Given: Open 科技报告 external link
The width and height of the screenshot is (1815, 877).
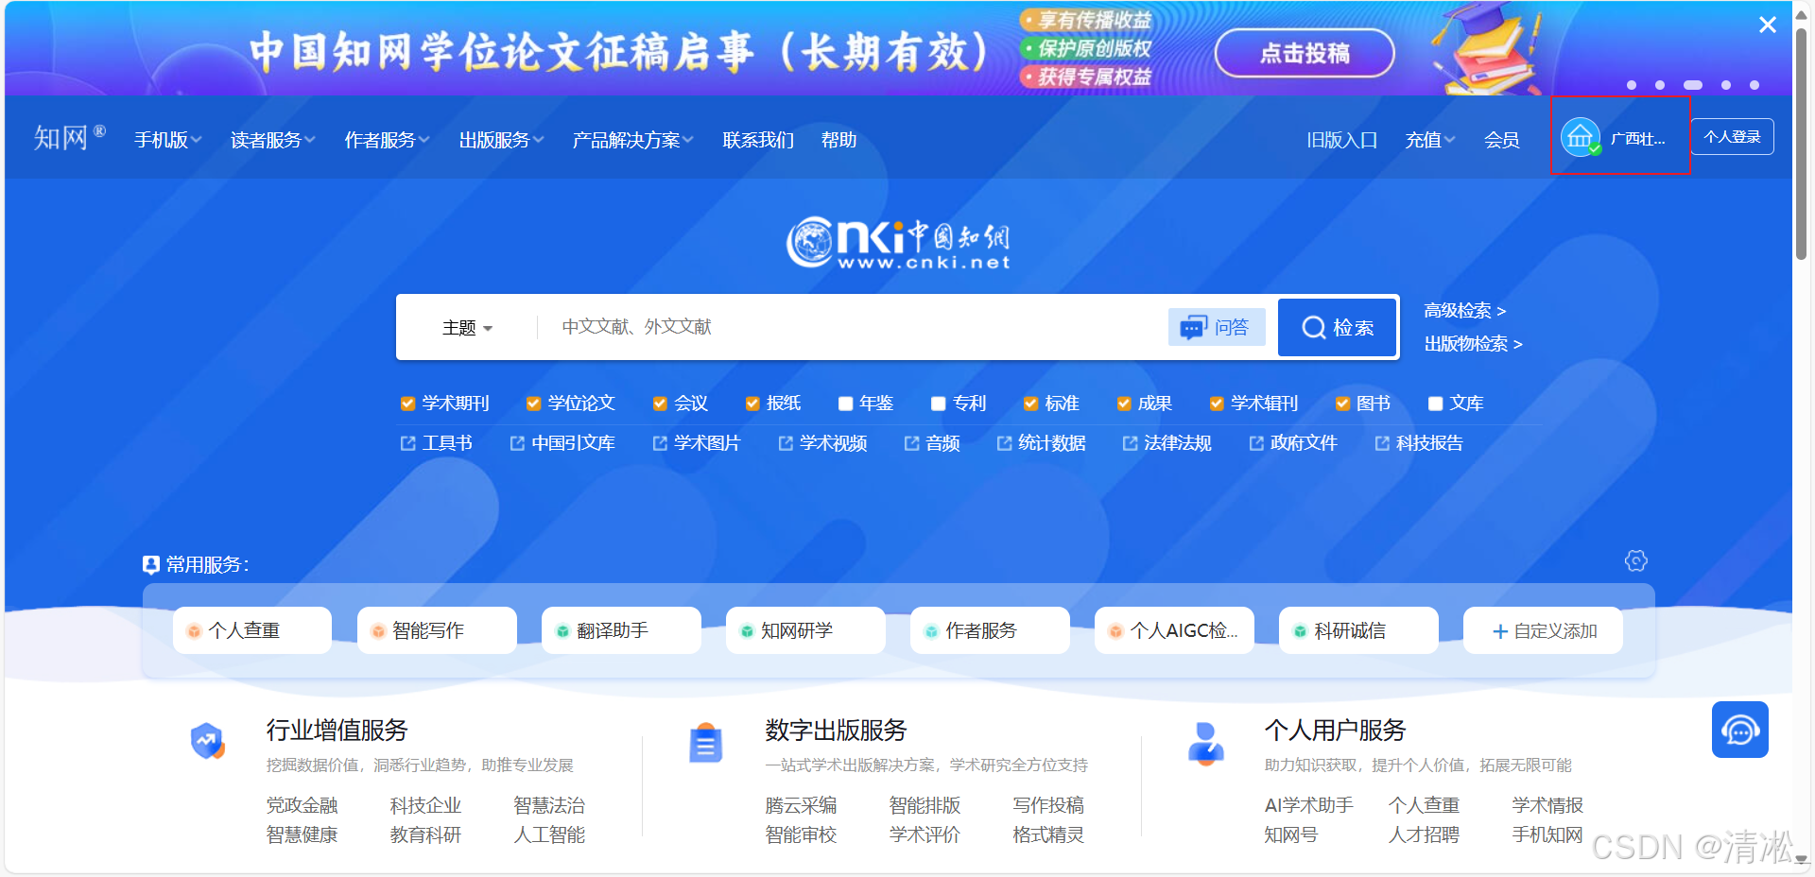Looking at the screenshot, I should tap(1419, 443).
